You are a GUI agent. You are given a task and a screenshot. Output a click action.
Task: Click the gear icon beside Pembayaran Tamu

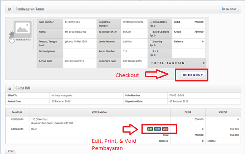9,9
